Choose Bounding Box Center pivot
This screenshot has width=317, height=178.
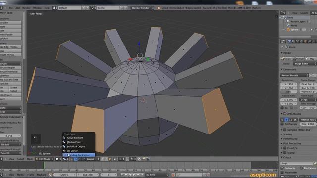(78, 155)
